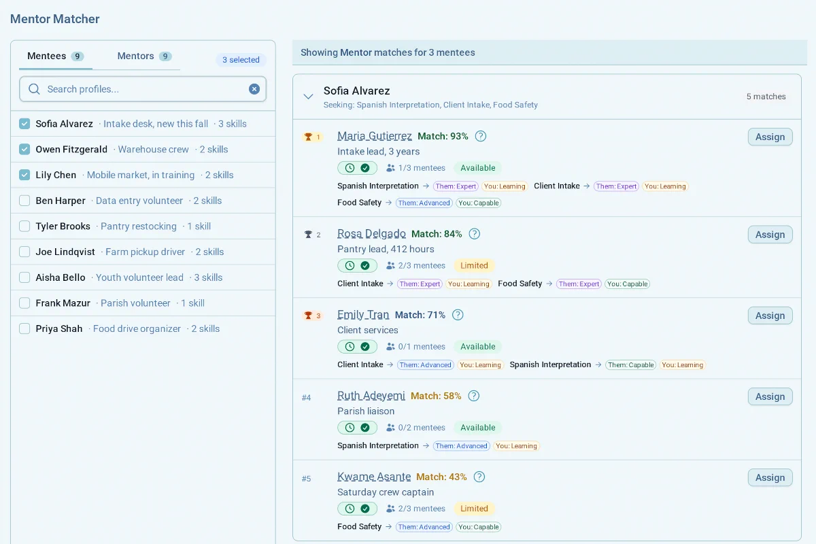Image resolution: width=816 pixels, height=544 pixels.
Task: Focus the Search profiles input
Action: click(x=144, y=89)
